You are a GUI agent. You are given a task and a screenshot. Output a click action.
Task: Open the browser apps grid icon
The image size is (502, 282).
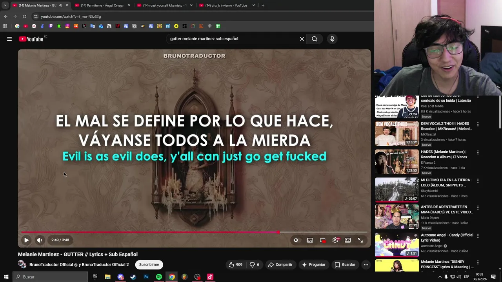5,26
